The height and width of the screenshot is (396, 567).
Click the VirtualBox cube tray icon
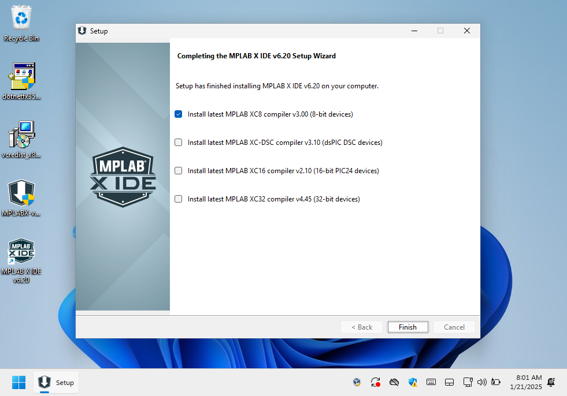click(357, 382)
